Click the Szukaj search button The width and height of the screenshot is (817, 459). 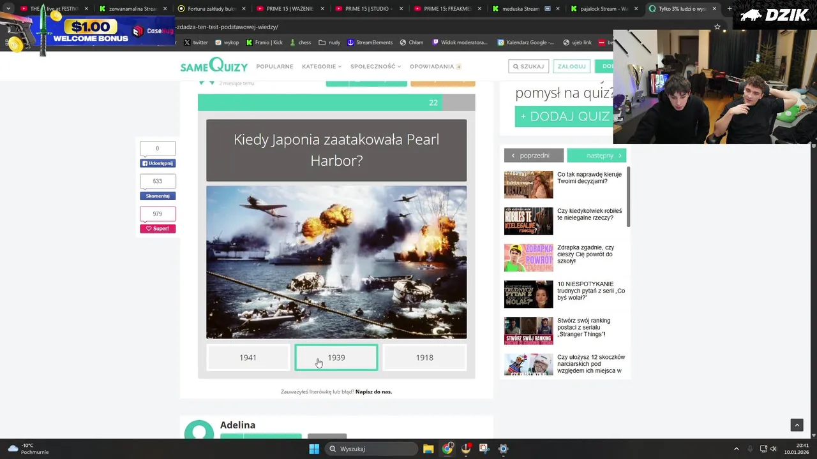[528, 66]
